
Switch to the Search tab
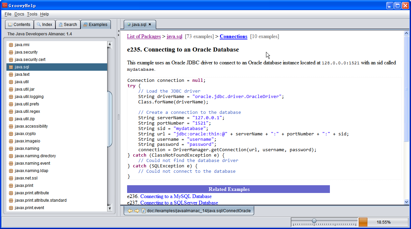68,25
